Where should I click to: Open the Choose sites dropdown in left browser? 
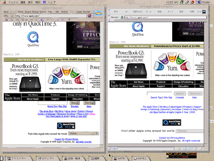[83, 133]
